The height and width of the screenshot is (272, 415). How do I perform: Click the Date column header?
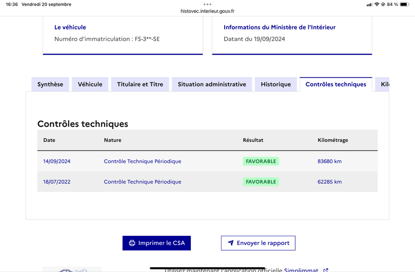pos(49,140)
